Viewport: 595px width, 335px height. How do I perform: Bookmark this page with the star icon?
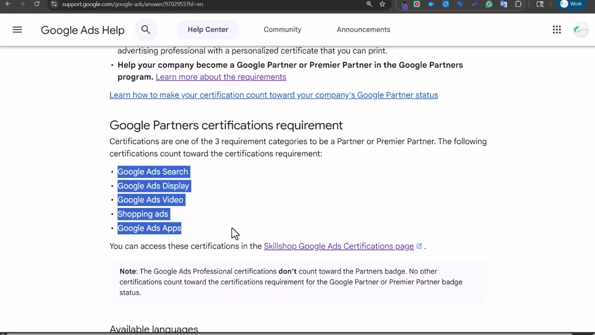pos(382,4)
